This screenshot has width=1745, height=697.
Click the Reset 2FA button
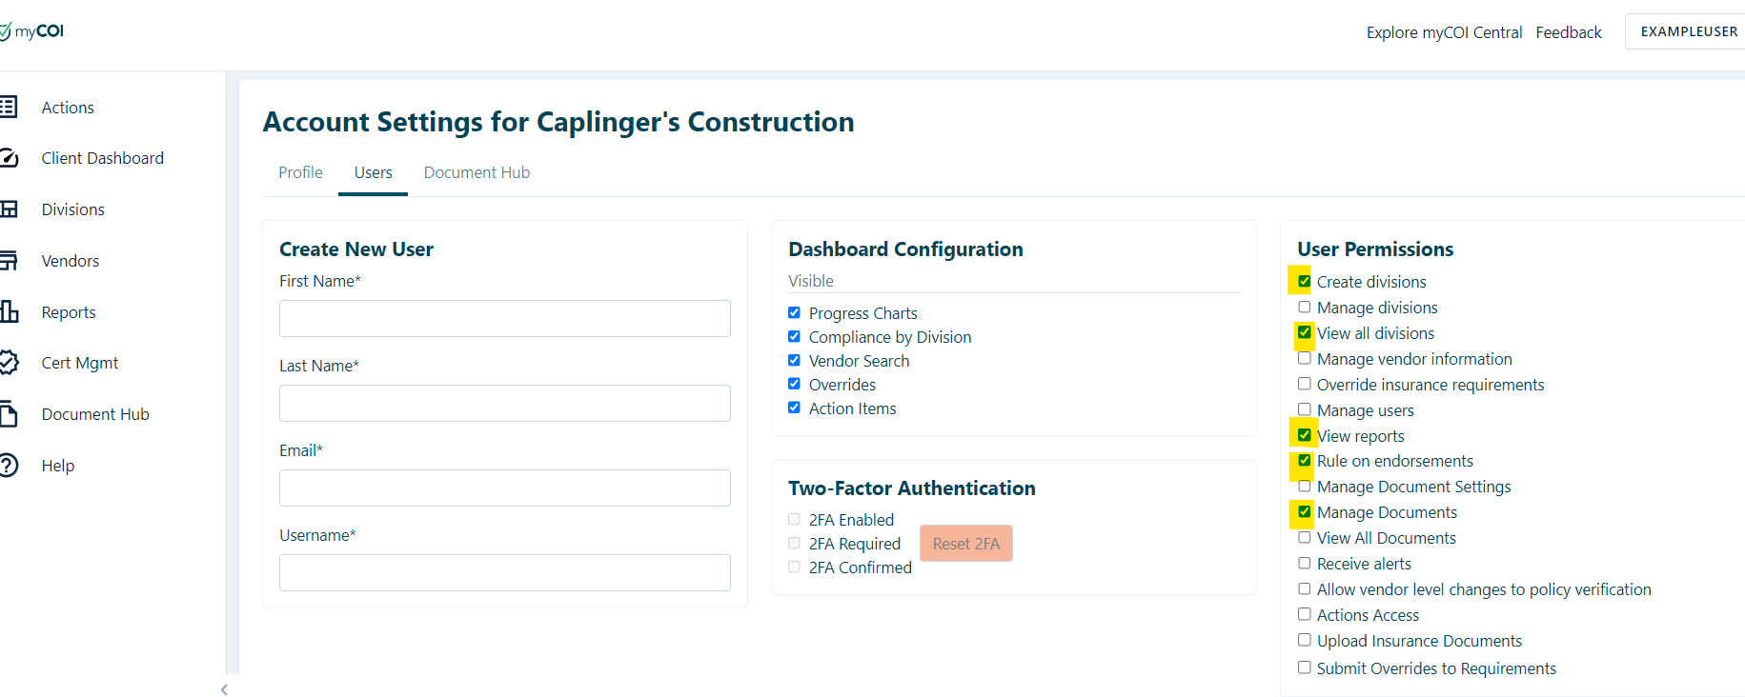pos(965,544)
